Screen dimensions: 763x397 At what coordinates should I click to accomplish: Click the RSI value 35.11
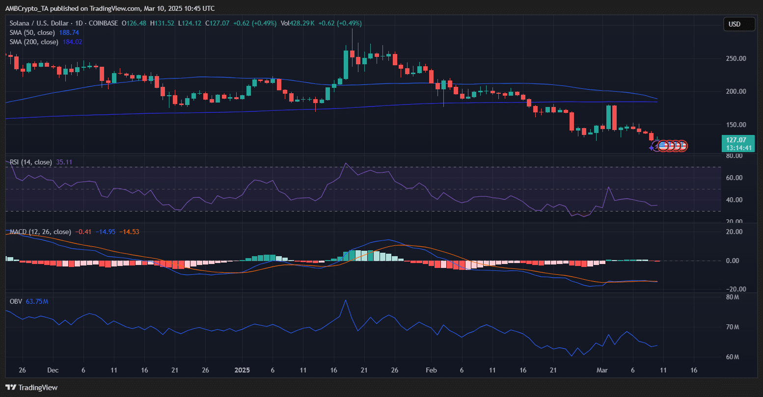(x=64, y=162)
